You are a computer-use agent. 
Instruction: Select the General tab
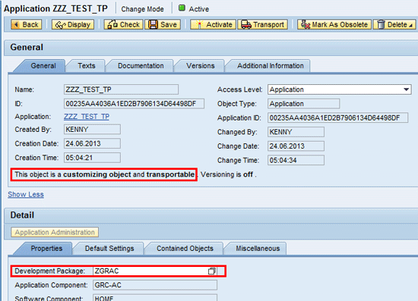43,66
